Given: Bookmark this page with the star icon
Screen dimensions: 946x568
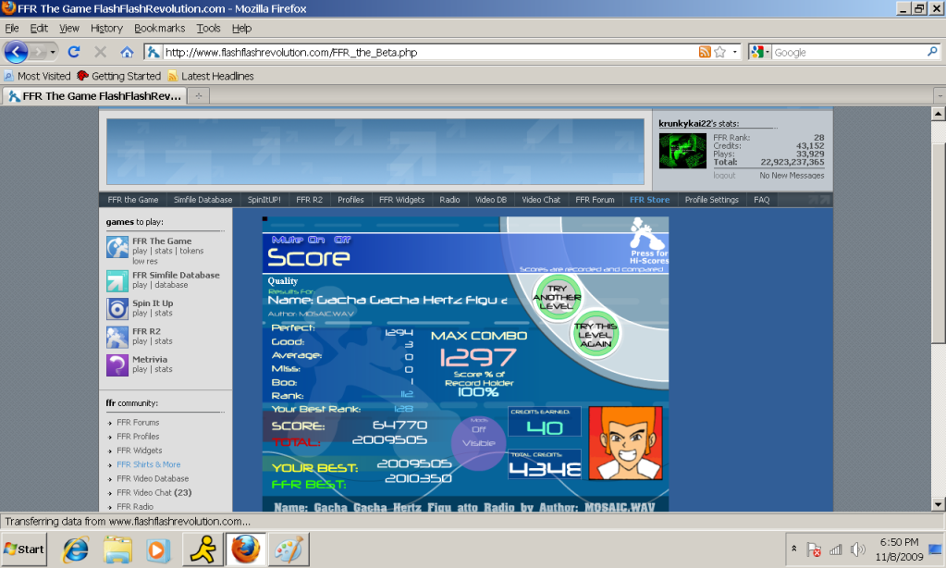Looking at the screenshot, I should 720,52.
